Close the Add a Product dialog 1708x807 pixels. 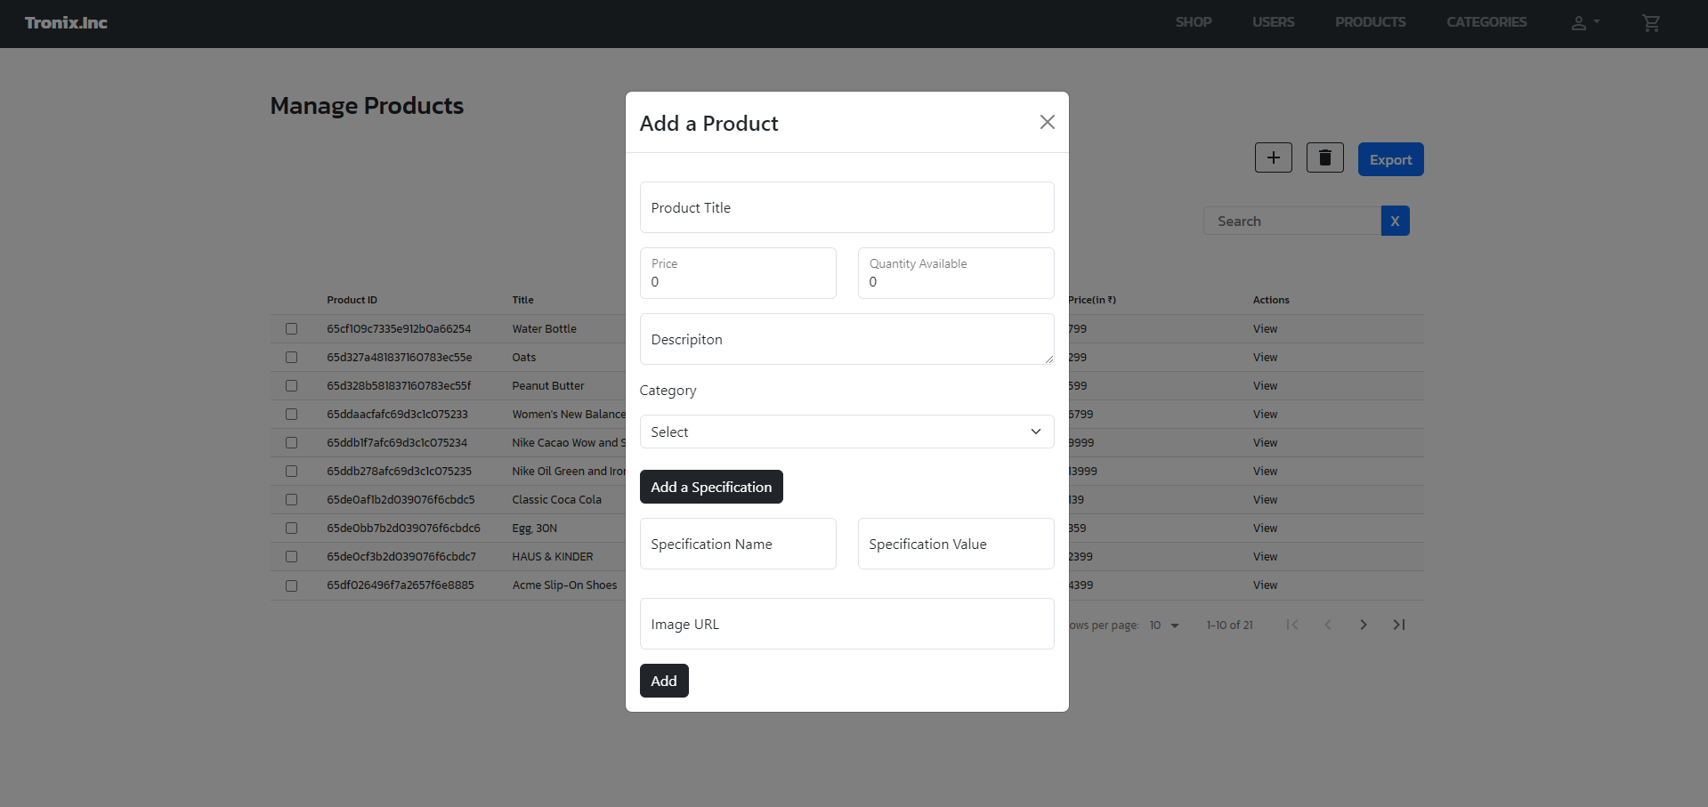[1048, 122]
